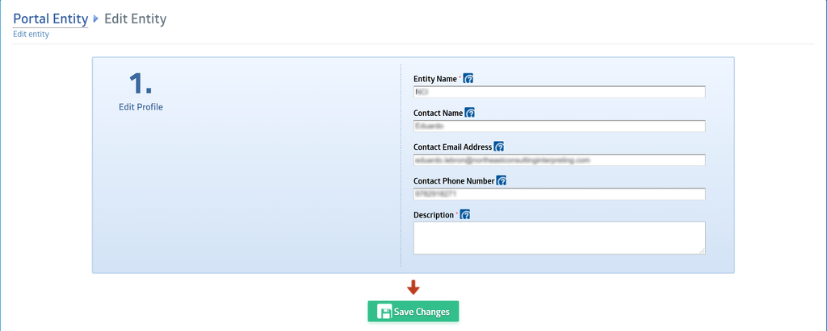Screen dimensions: 827x331
Task: Click the step number 1 heading
Action: tap(141, 83)
